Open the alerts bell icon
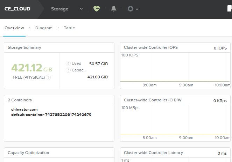 tap(113, 9)
